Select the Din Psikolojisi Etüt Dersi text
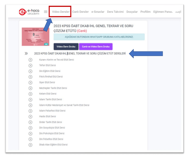 click(52, 134)
